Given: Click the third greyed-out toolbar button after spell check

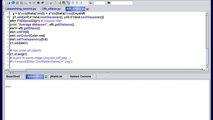Looking at the screenshot, I should (81, 3).
